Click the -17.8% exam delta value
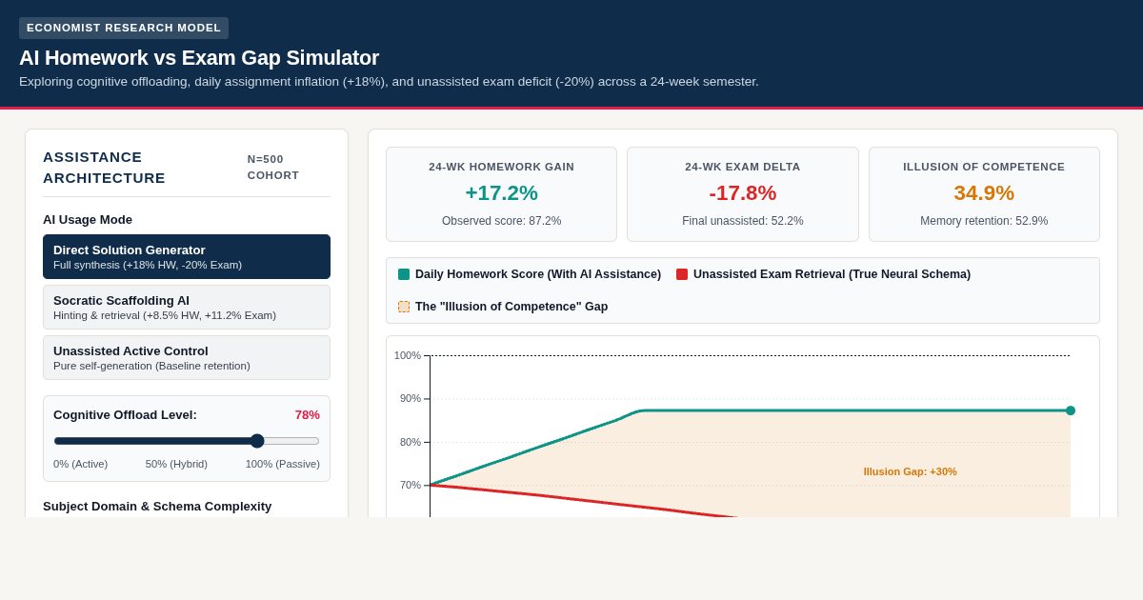The image size is (1143, 600). (743, 193)
